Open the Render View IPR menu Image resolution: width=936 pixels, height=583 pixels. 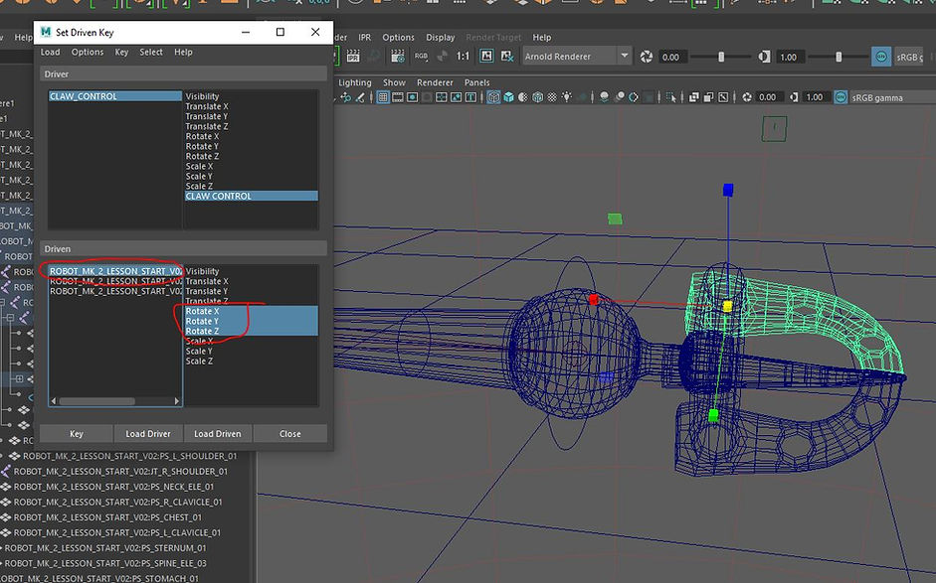[x=364, y=37]
